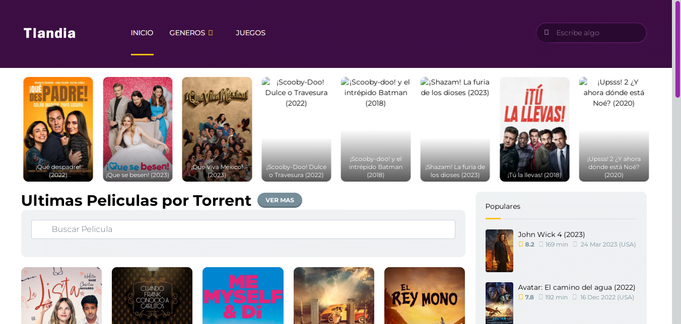The image size is (681, 324).
Task: Click the VER MAS button
Action: tap(280, 200)
